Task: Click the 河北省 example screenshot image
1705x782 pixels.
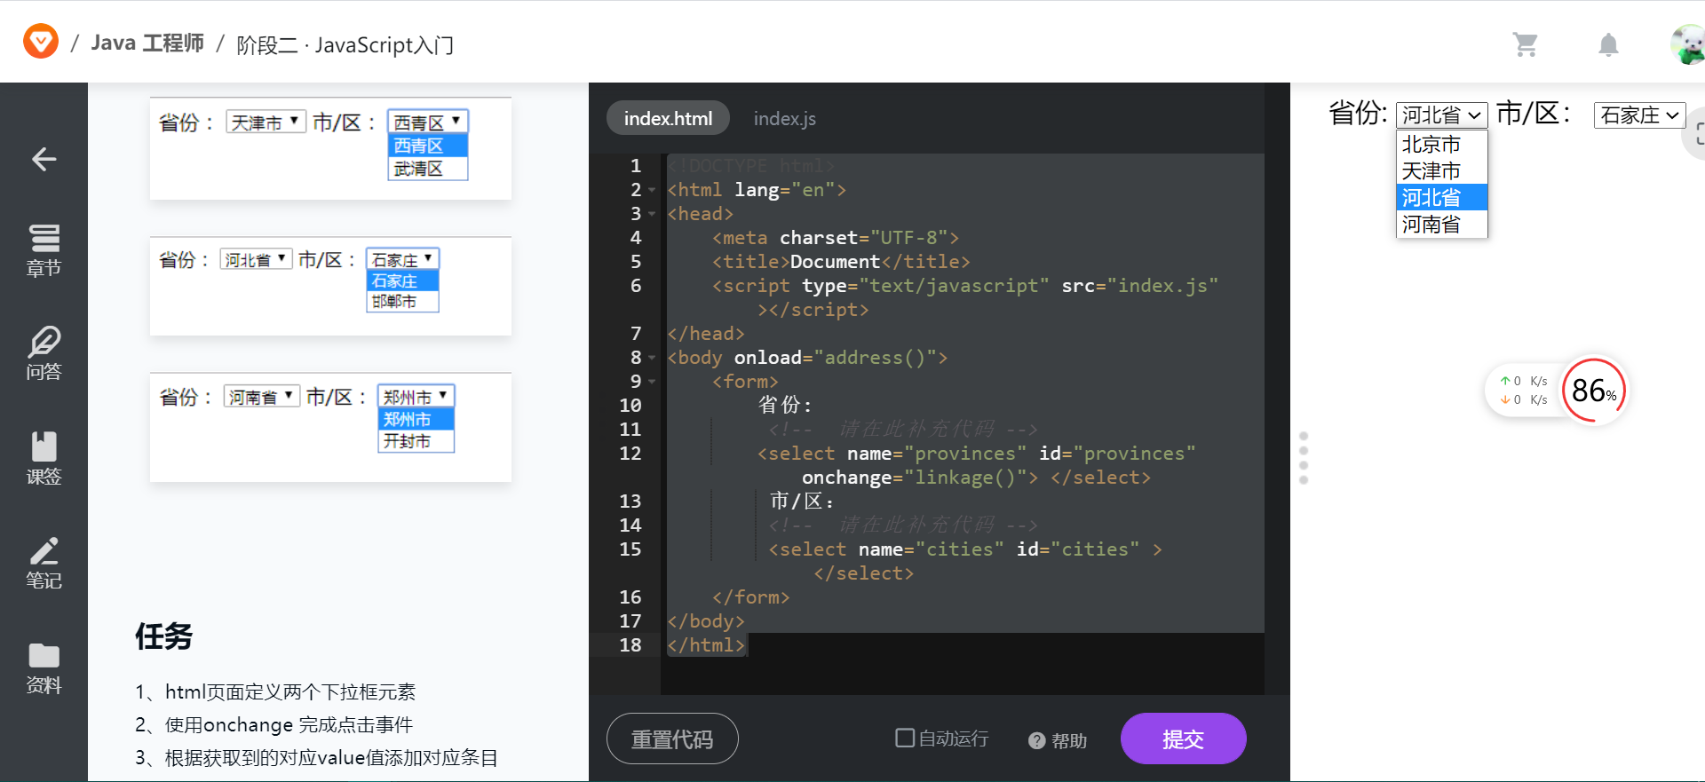Action: coord(330,286)
